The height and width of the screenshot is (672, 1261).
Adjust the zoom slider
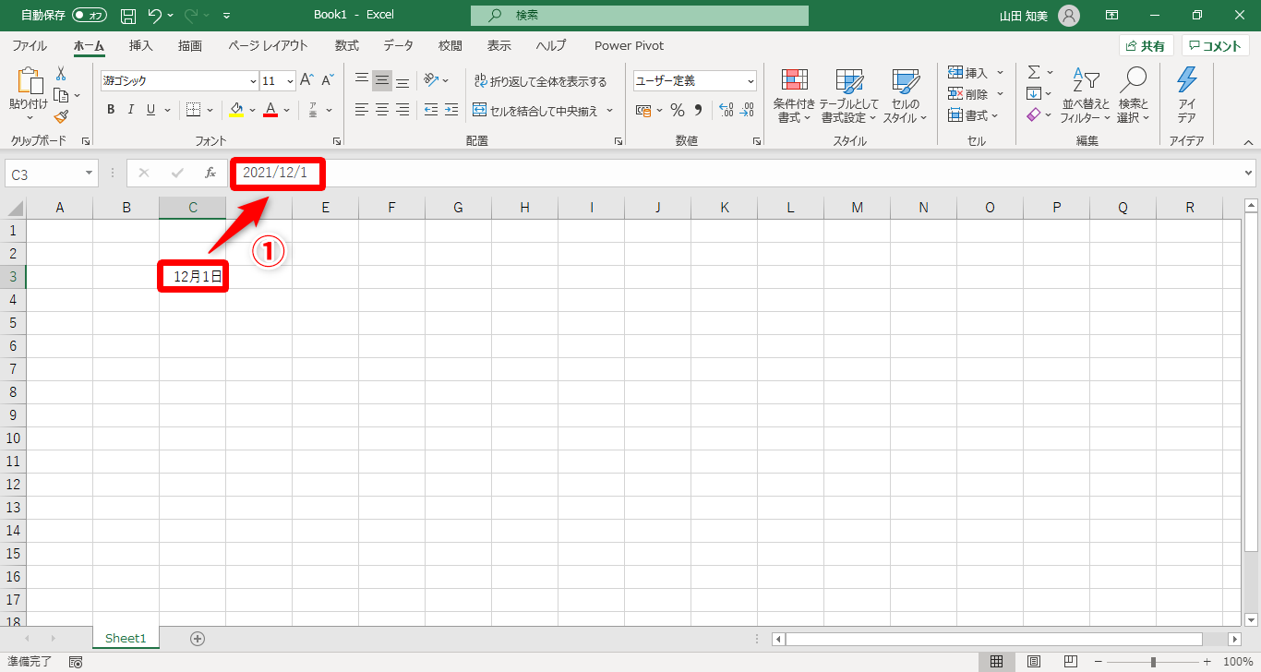pos(1153,662)
